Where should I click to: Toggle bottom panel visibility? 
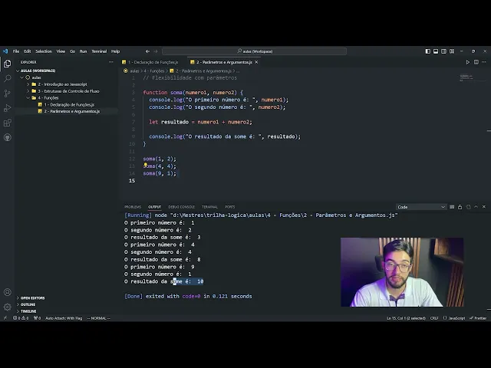(436, 51)
